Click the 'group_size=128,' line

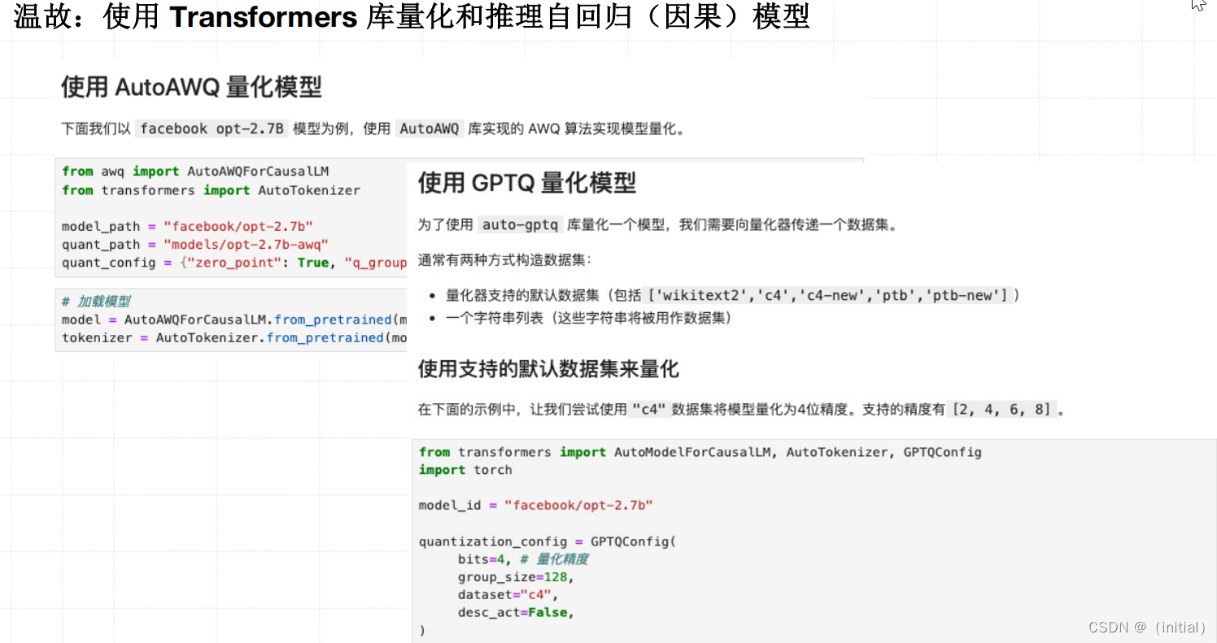517,577
